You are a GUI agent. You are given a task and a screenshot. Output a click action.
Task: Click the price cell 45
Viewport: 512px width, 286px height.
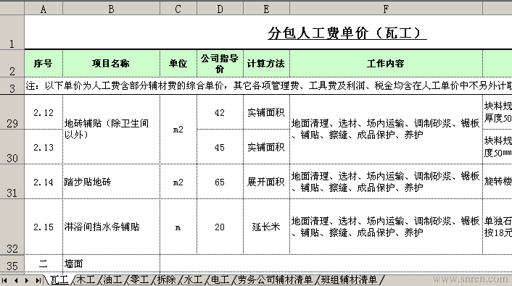220,147
